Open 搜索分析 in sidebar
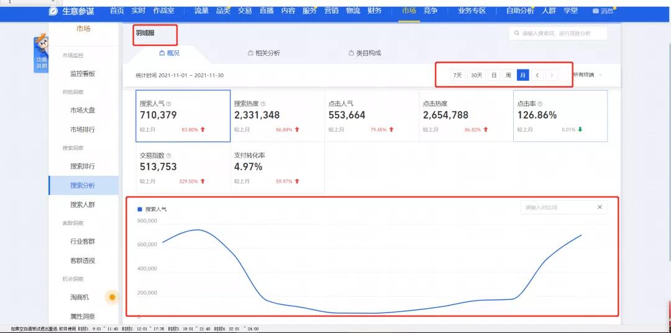671x333 pixels. (83, 185)
